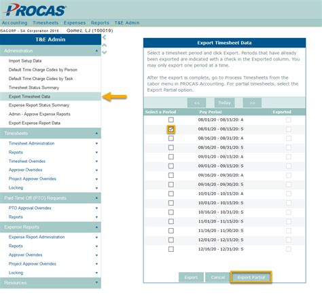Screen dimensions: 322x300
Task: Click pay period text 10/16/20 - 10/31/20: S
Action: click(x=221, y=212)
